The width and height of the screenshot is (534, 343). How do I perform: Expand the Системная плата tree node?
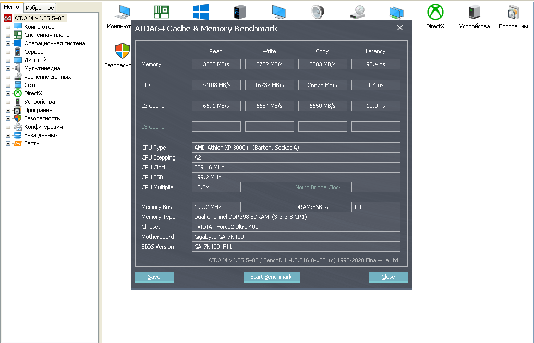[8, 35]
